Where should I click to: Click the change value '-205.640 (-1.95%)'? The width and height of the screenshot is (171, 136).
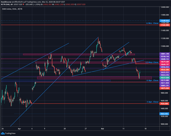(x=32, y=5)
